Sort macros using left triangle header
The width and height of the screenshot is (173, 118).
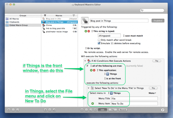coord(45,15)
